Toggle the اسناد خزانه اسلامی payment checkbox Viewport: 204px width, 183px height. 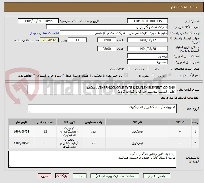click(126, 75)
